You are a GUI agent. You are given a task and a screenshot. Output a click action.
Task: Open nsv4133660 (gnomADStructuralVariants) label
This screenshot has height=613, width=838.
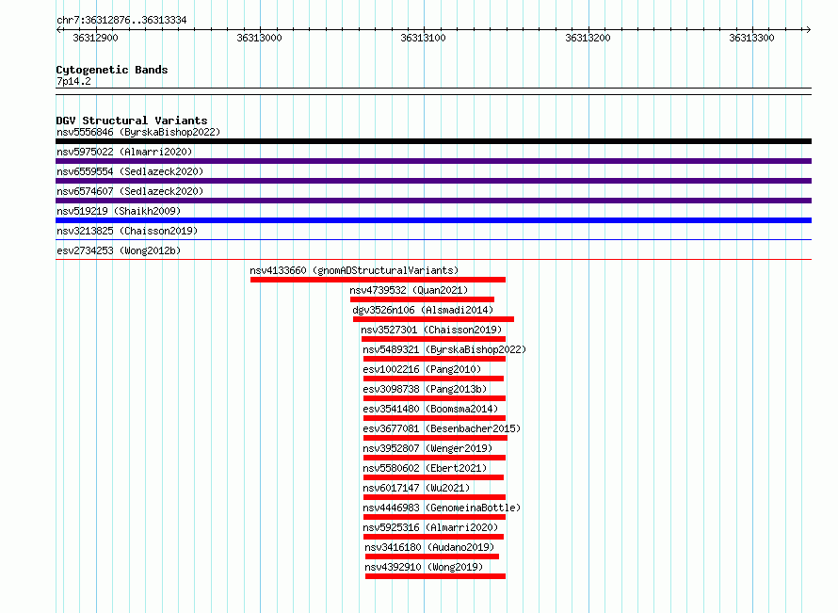pyautogui.click(x=354, y=270)
